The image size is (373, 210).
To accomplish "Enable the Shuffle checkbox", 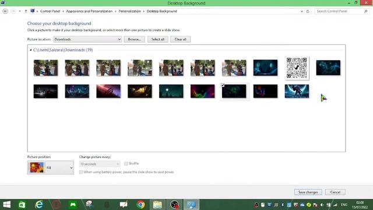I will click(126, 163).
